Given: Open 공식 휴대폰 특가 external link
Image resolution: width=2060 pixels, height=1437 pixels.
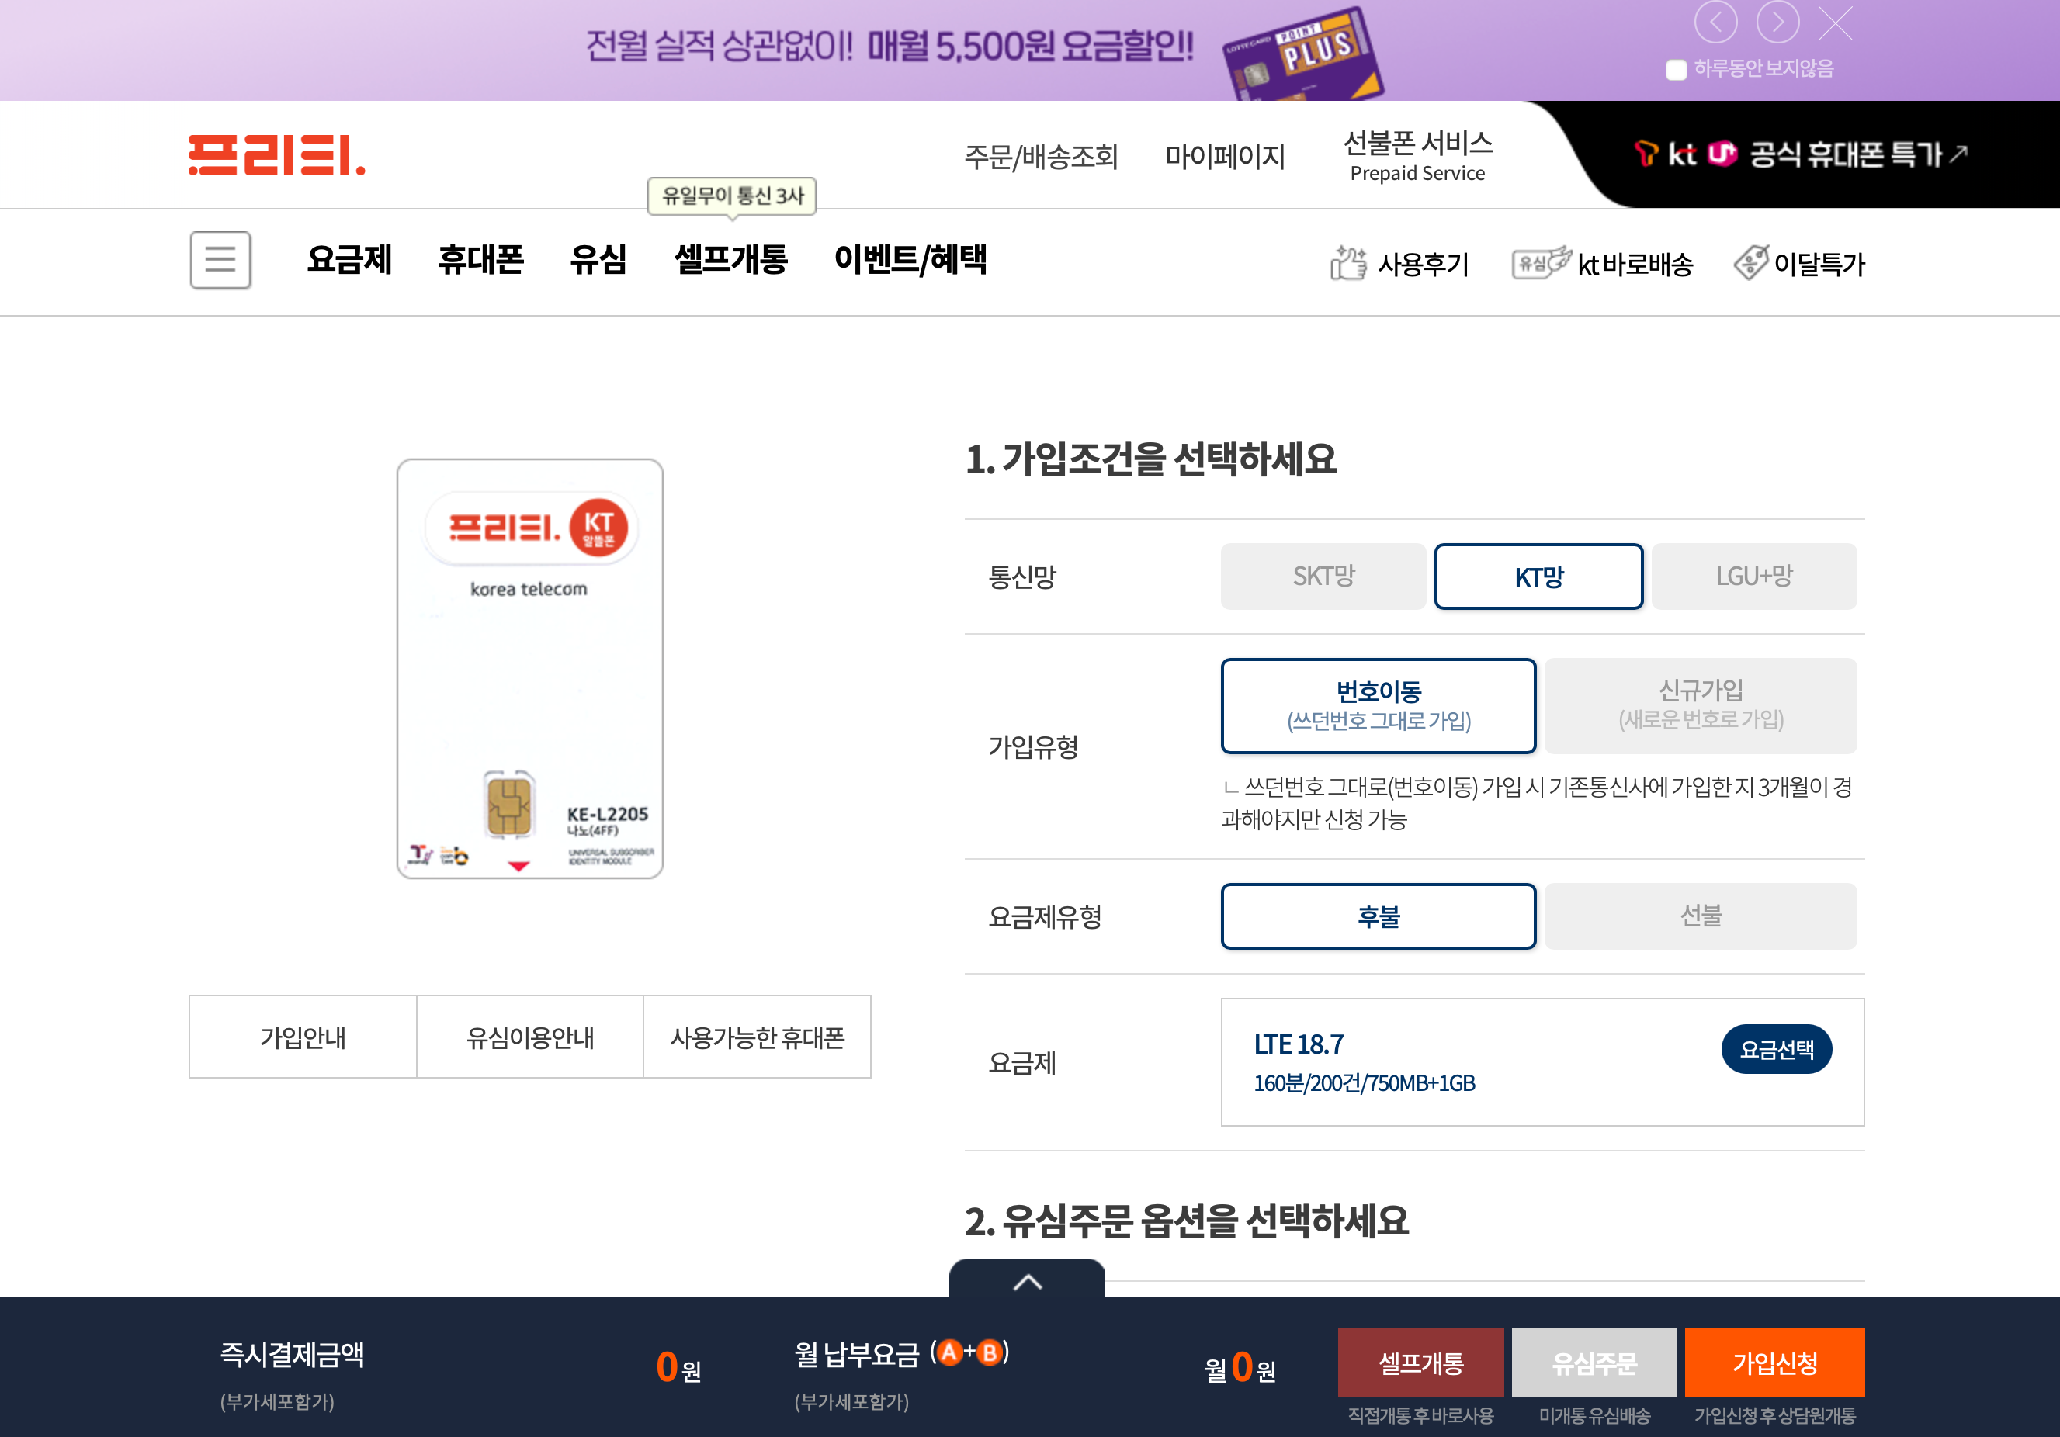Looking at the screenshot, I should [1801, 154].
